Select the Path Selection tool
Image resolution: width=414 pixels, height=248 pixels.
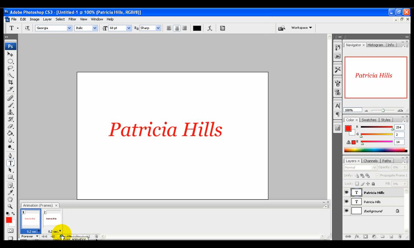click(x=10, y=170)
